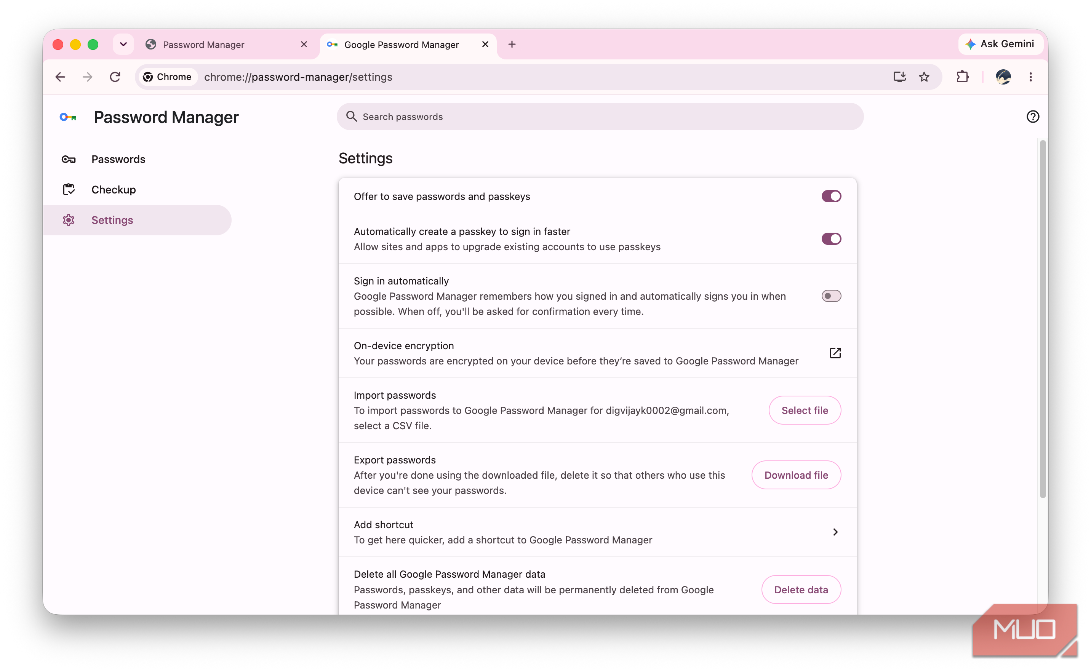
Task: Click Download file to export passwords
Action: [796, 475]
